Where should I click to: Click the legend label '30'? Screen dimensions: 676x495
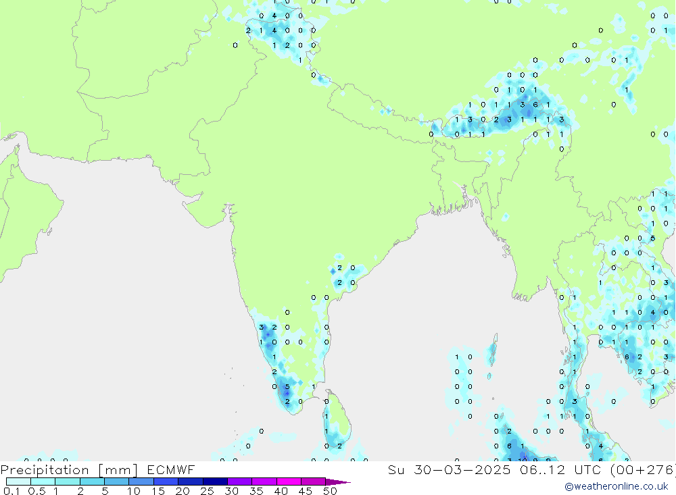(232, 491)
